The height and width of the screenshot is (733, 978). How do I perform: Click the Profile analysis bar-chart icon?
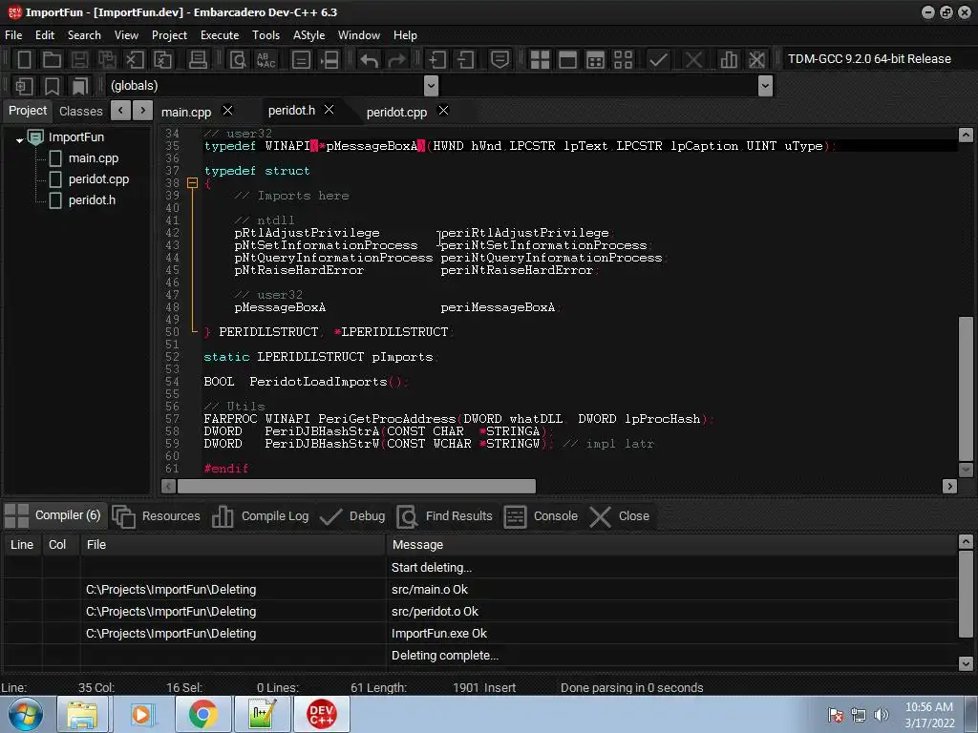tap(729, 60)
